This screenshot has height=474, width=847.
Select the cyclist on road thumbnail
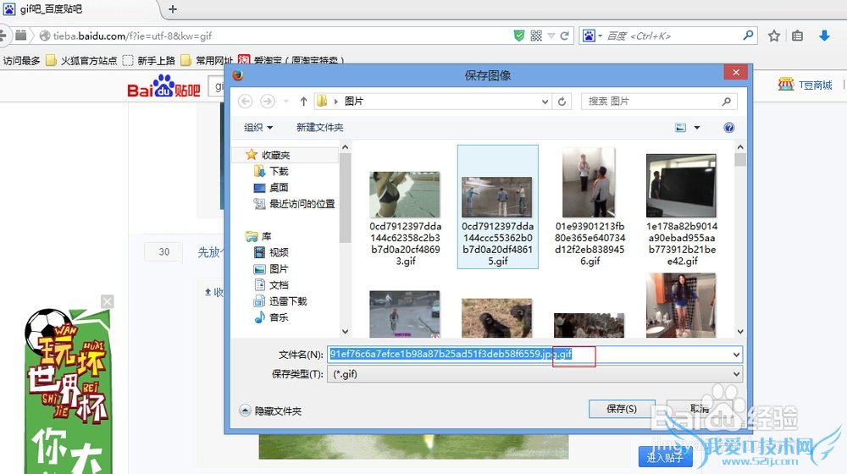405,314
